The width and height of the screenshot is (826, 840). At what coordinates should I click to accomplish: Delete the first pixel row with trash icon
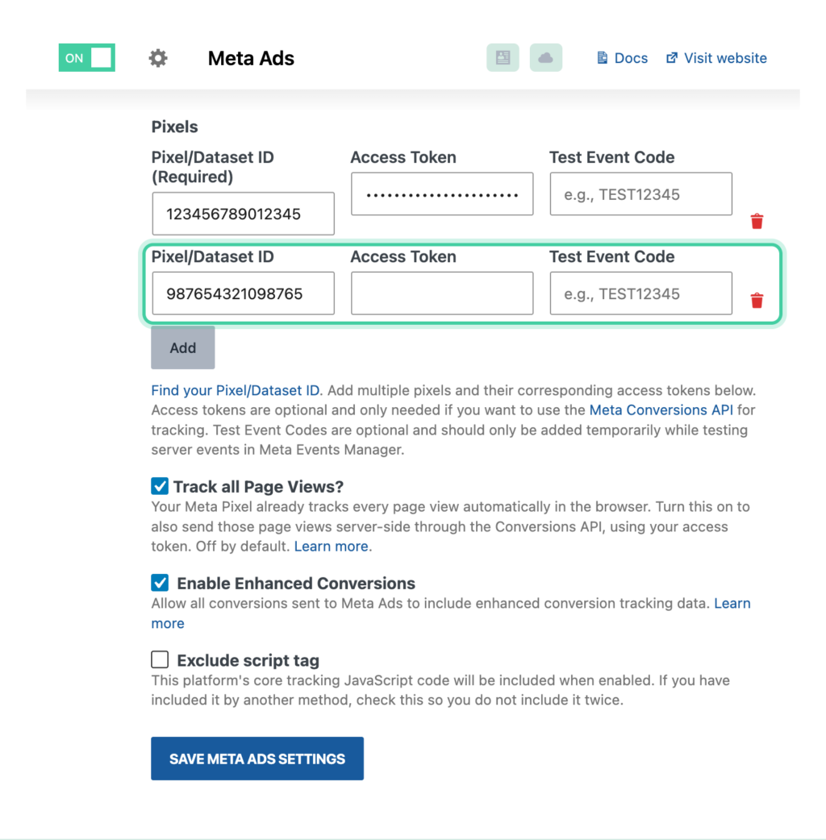(757, 221)
